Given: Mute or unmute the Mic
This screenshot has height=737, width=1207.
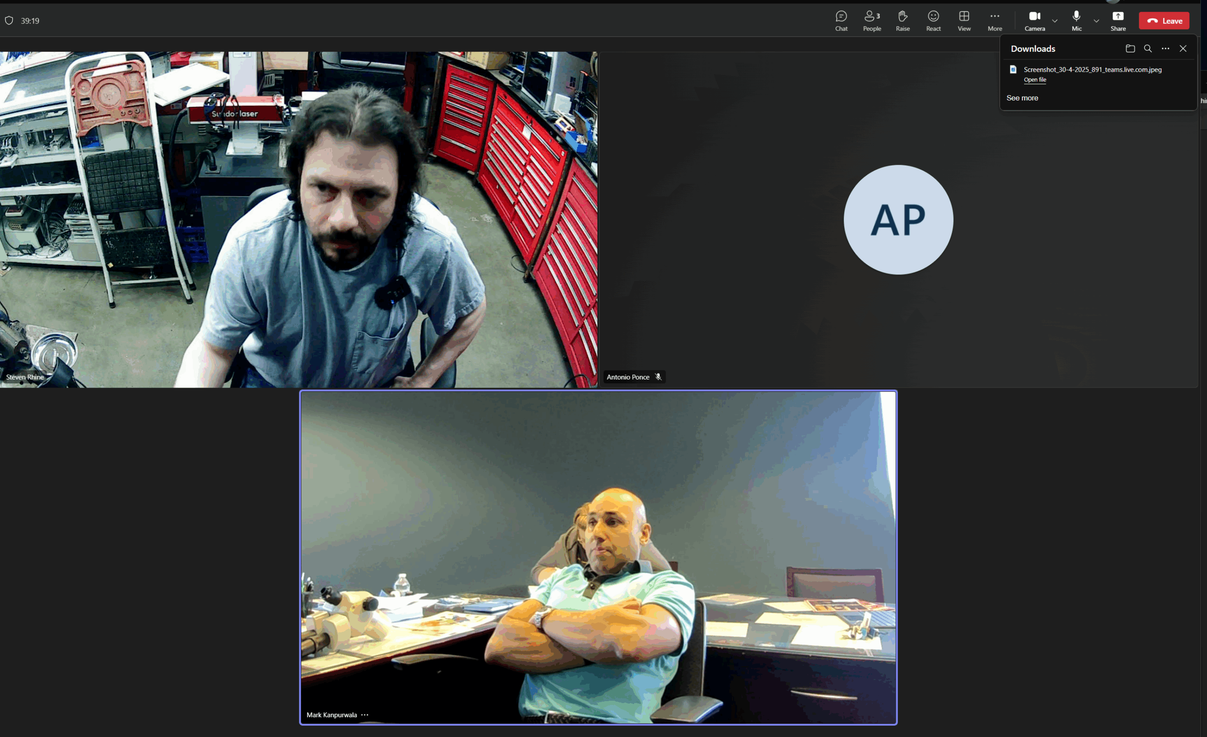Looking at the screenshot, I should (1076, 21).
